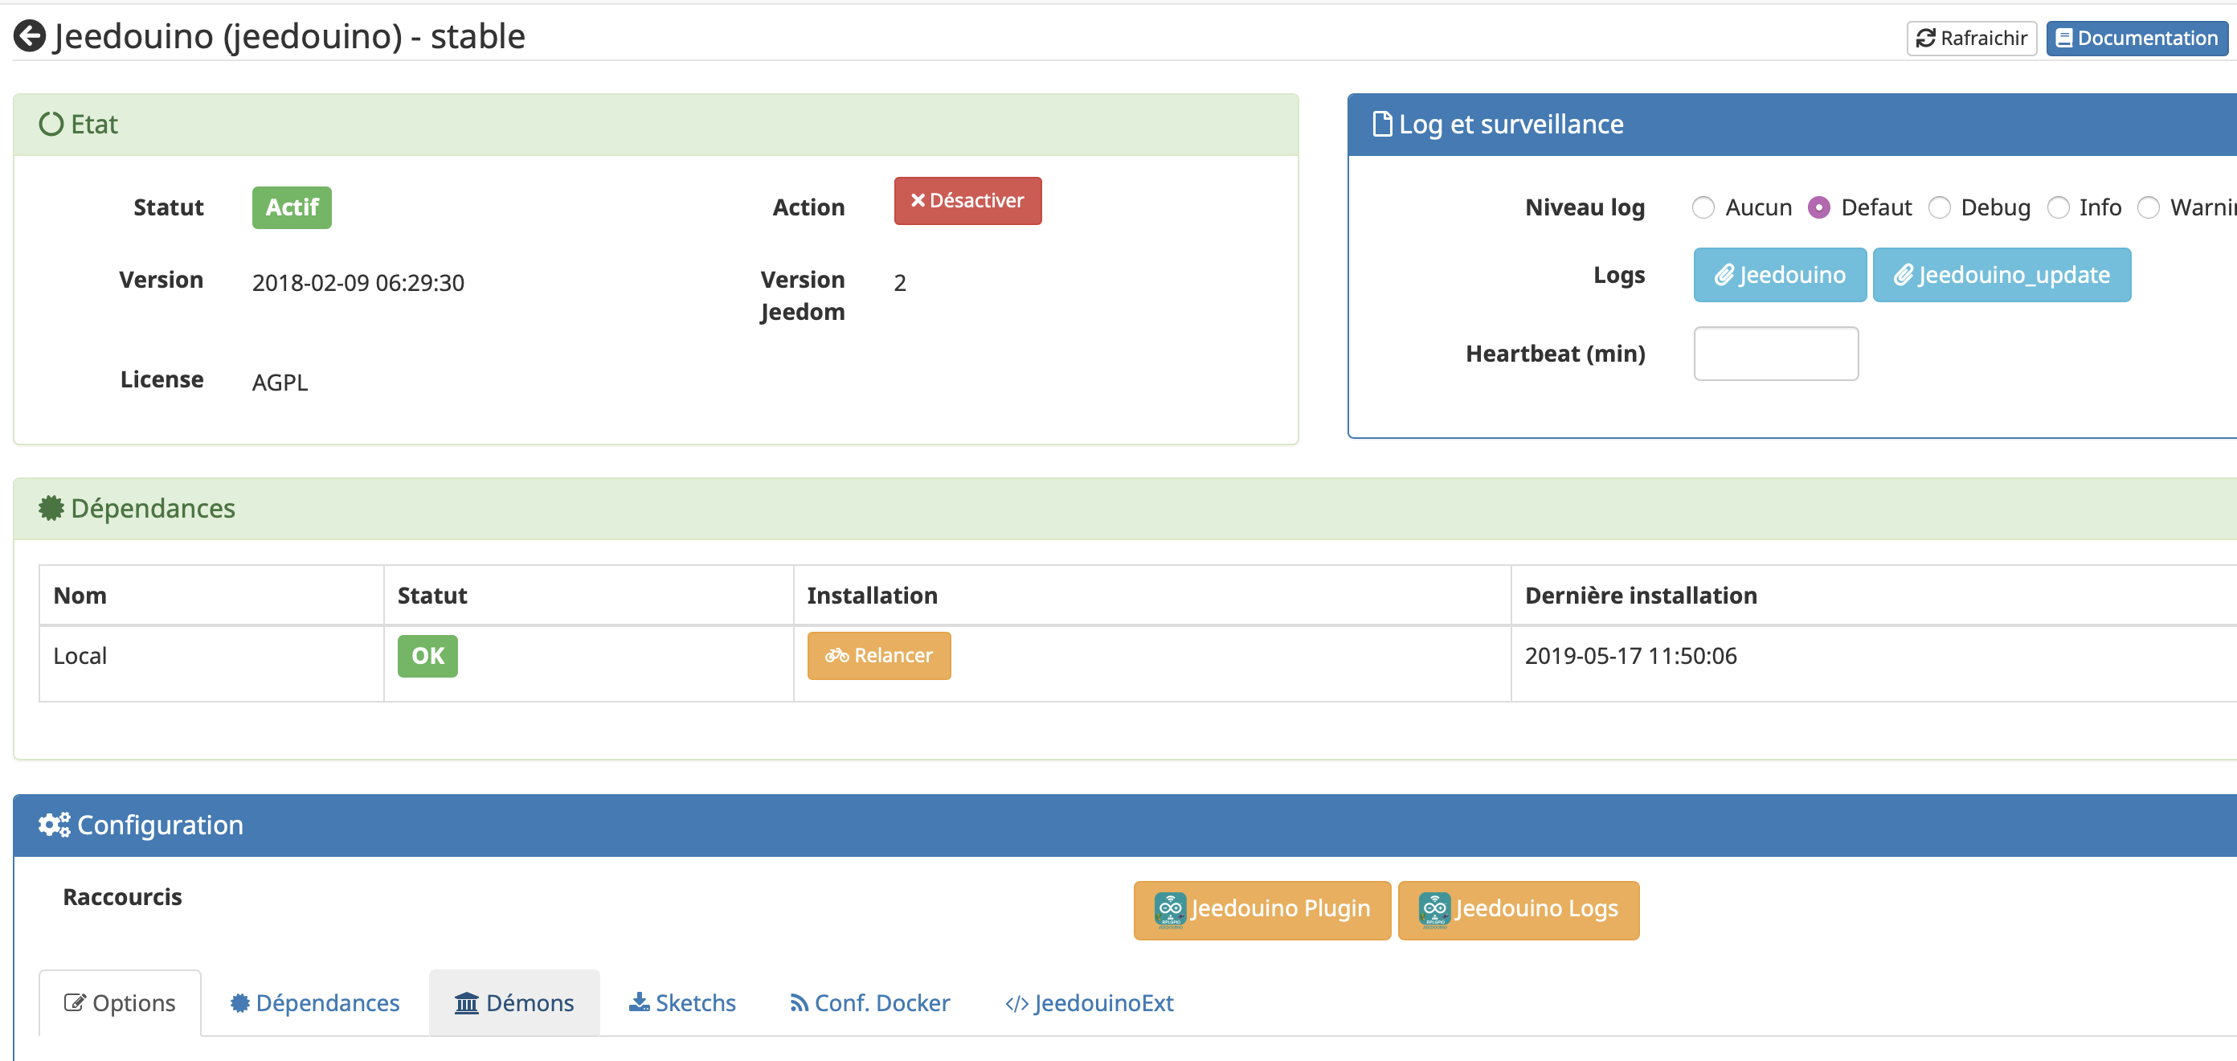The width and height of the screenshot is (2237, 1061).
Task: Open the Jeedouino Logs shortcut
Action: (1518, 910)
